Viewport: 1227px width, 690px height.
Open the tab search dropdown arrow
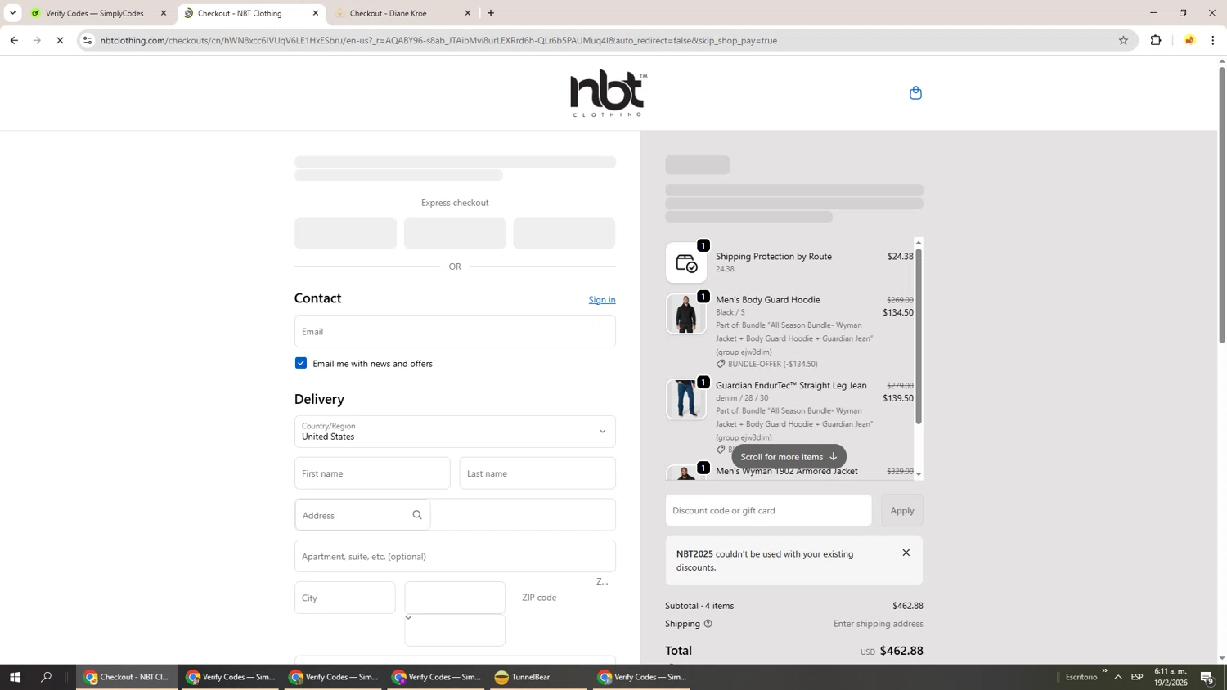coord(12,13)
